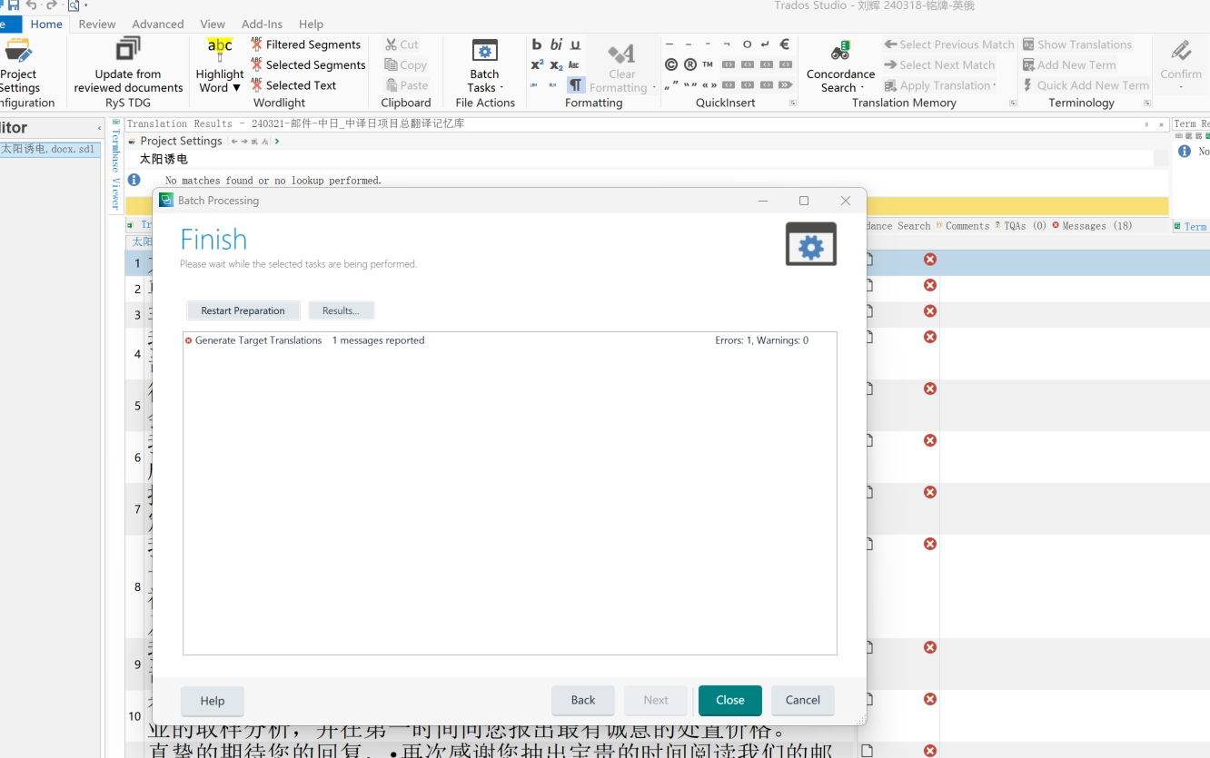This screenshot has height=758, width=1210.
Task: Open the 太阳诱电.docx.sdl document tab
Action: point(48,149)
